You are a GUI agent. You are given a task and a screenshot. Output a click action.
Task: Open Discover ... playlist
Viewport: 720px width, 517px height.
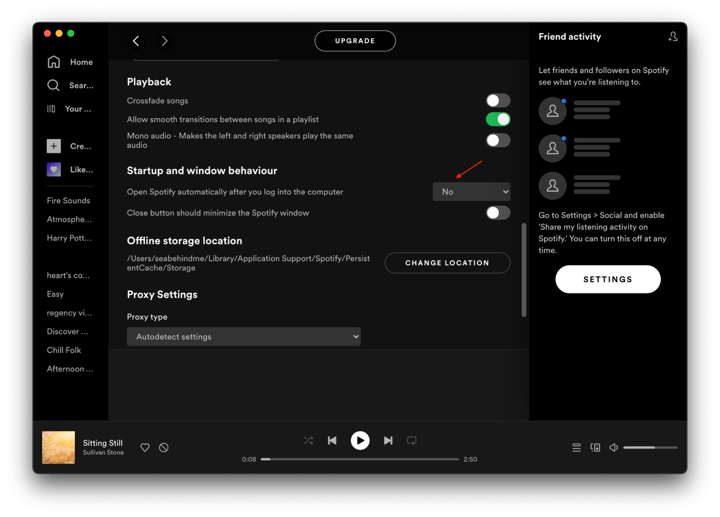(67, 332)
